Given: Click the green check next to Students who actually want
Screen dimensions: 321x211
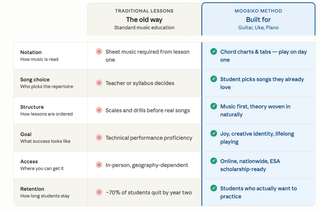Looking at the screenshot, I should (214, 188).
